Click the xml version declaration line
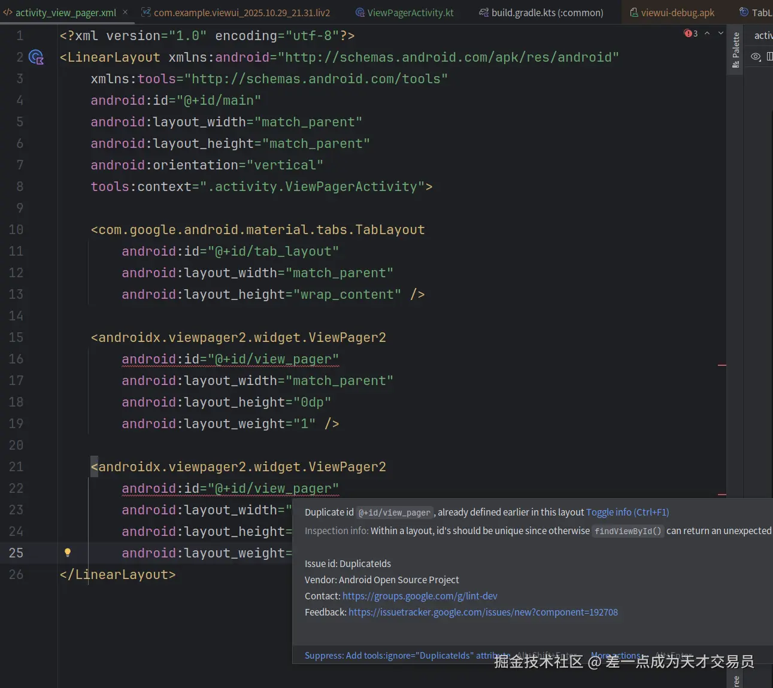This screenshot has height=688, width=773. 207,36
